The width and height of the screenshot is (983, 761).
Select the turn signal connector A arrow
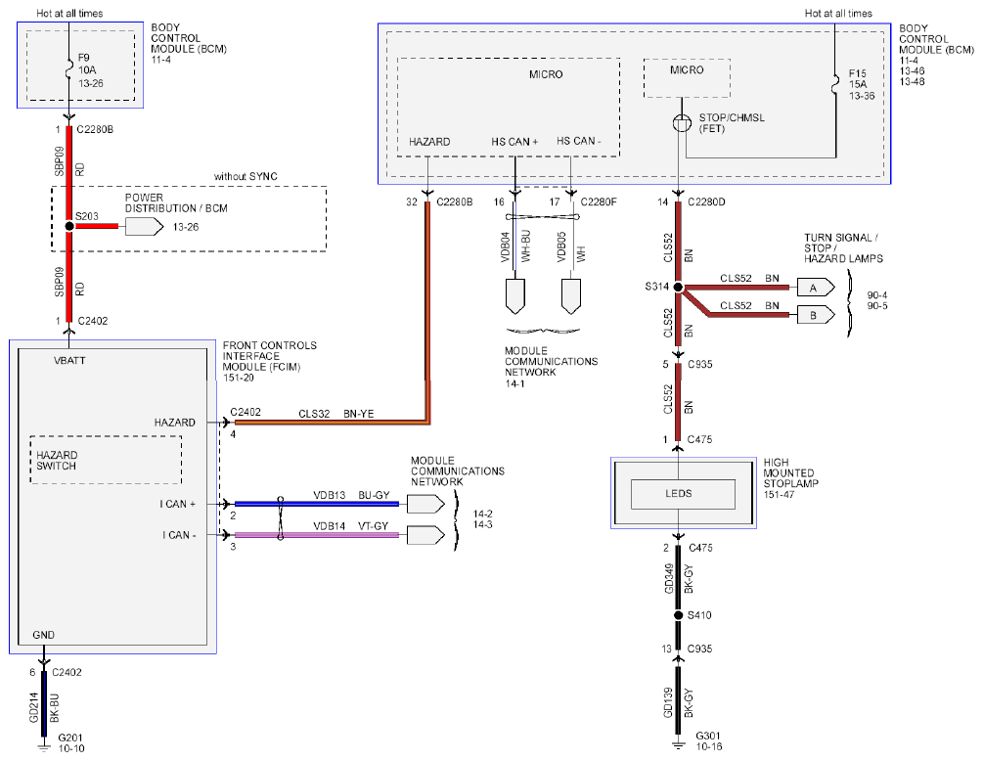(x=816, y=288)
